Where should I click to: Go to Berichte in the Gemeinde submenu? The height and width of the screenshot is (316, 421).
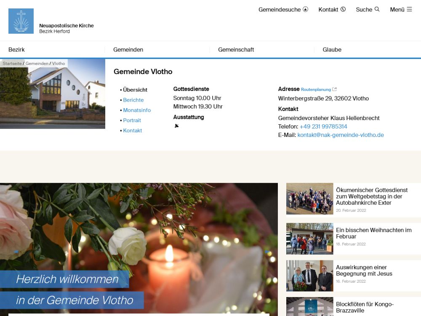coord(133,100)
